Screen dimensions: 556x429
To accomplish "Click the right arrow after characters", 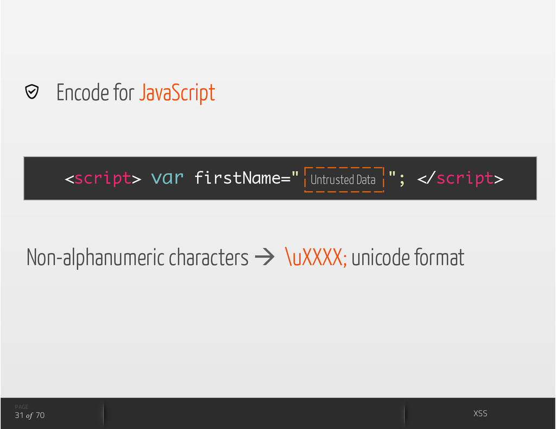I will point(264,257).
